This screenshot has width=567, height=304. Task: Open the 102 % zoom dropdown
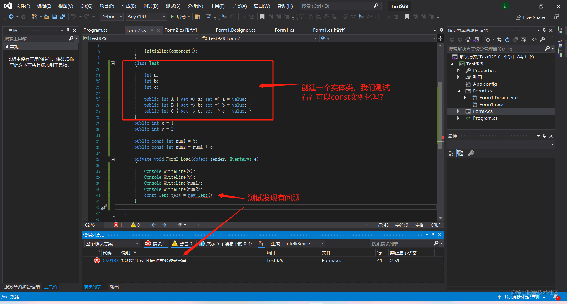pos(93,225)
